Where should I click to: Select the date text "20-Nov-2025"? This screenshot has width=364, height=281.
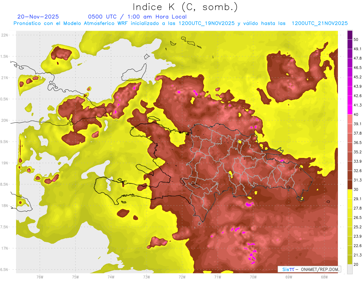pos(38,17)
